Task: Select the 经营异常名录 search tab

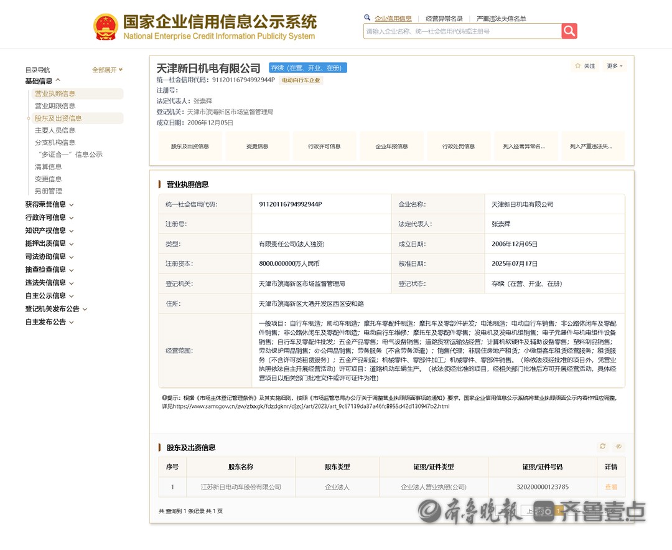Action: [444, 19]
